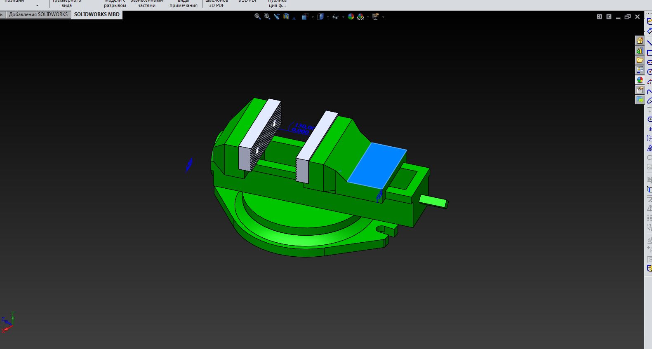Open the File Explorer folder pane
Viewport: 652px width, 349px height.
pos(640,60)
